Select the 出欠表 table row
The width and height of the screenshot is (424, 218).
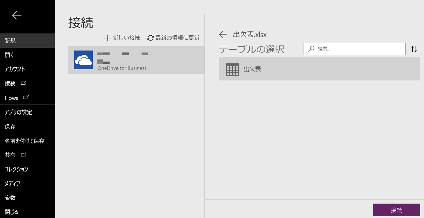[x=319, y=69]
